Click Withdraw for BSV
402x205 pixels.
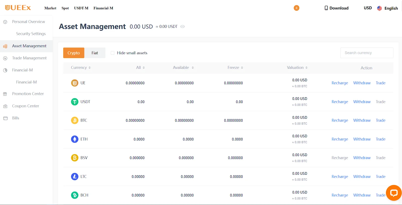362,158
